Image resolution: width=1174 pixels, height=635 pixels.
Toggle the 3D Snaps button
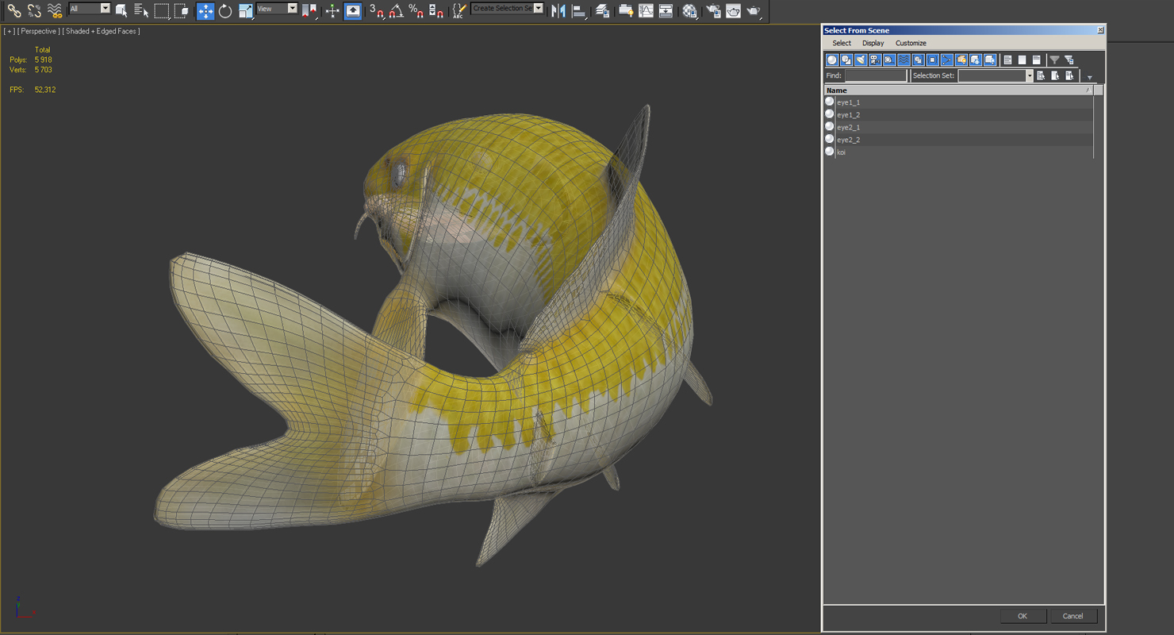377,10
